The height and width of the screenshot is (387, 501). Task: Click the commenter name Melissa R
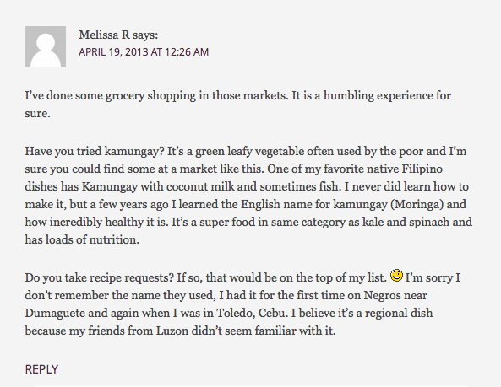tap(104, 35)
